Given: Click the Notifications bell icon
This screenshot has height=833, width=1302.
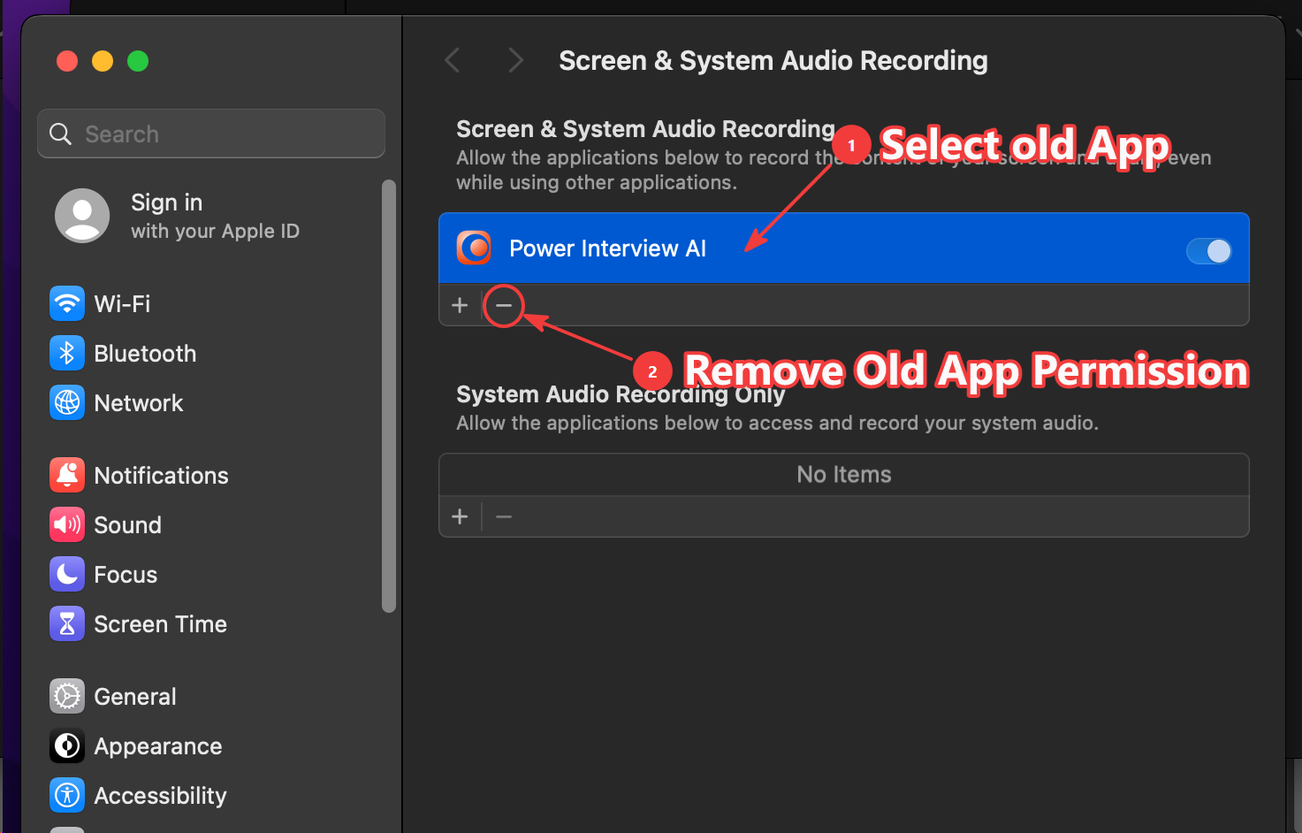Looking at the screenshot, I should point(67,476).
